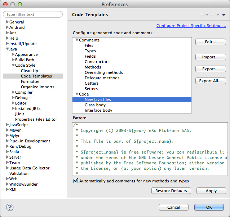
Task: Open back history dropdown arrow
Action: [x=207, y=15]
